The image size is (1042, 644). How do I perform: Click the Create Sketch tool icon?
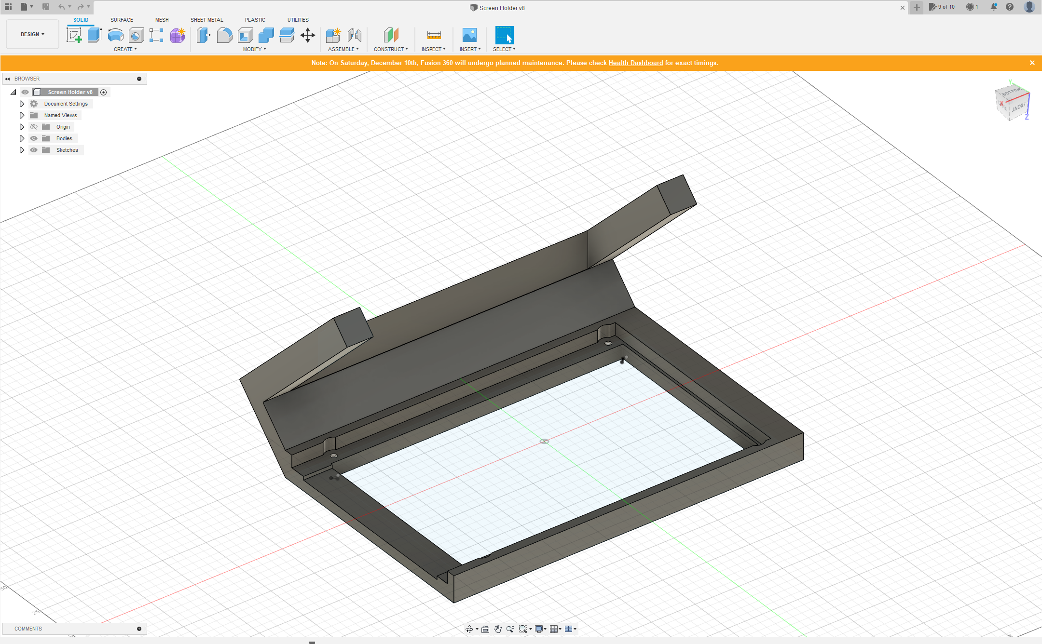click(x=74, y=35)
